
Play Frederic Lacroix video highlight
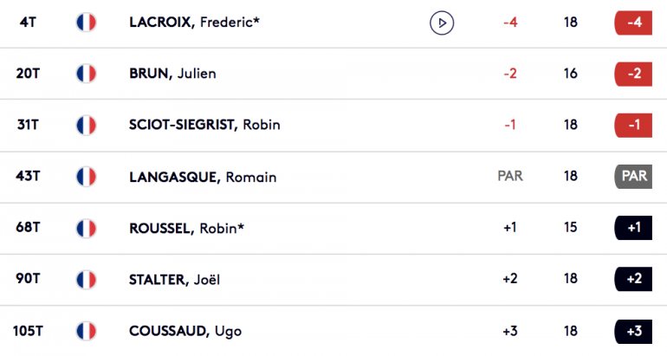coord(442,23)
